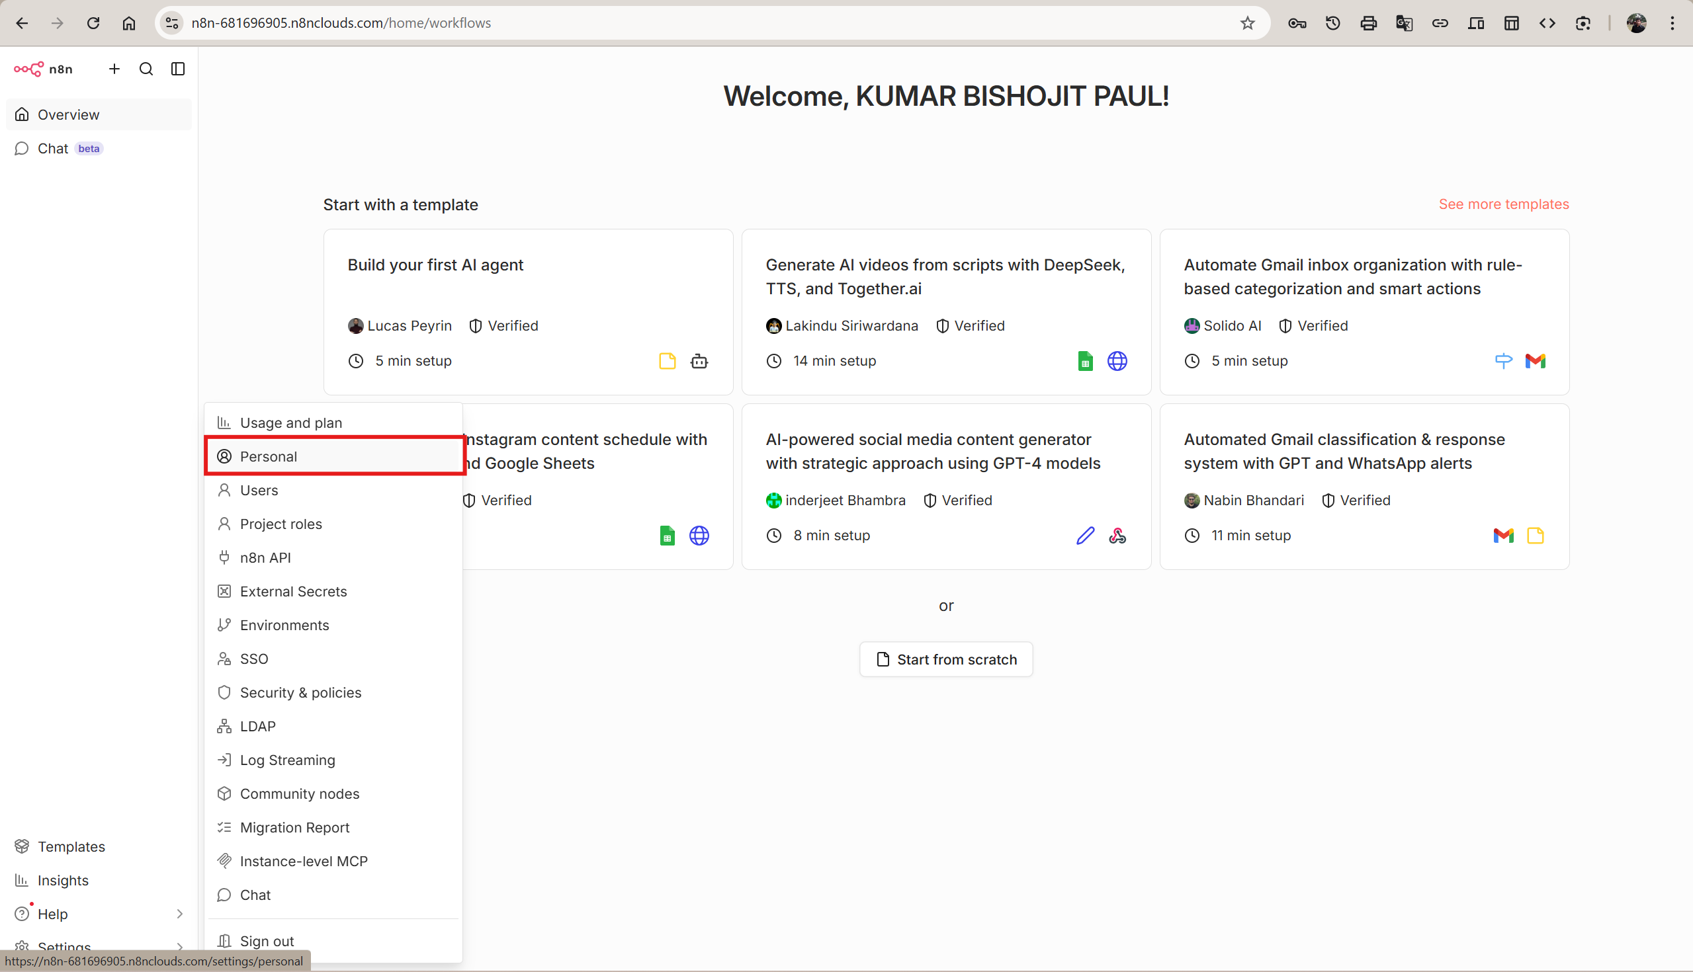Click browser reload button
1693x972 pixels.
[x=93, y=23]
